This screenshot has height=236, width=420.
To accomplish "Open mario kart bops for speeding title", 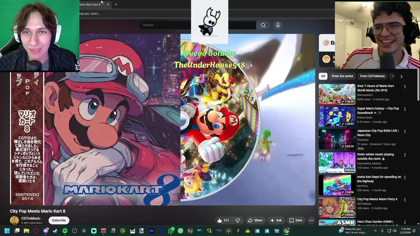I will pos(379,179).
